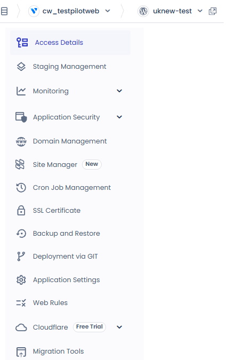
Task: Open Access Details section
Action: click(70, 43)
